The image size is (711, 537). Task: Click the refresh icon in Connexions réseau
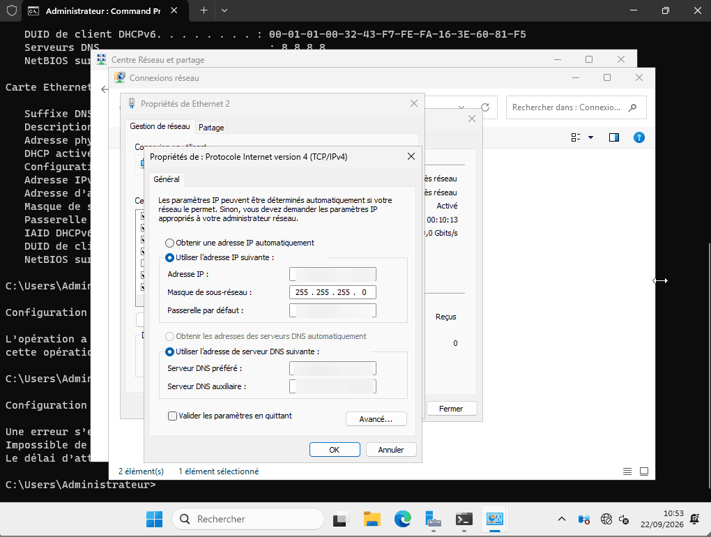pos(485,107)
